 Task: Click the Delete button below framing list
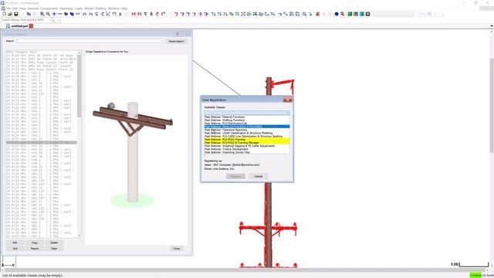tap(54, 242)
